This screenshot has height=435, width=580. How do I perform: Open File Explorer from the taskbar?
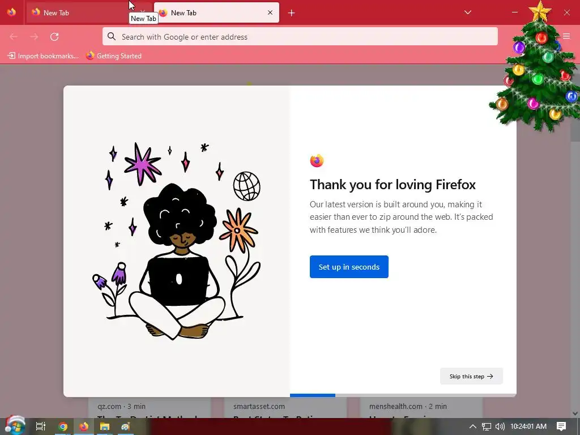pos(105,427)
